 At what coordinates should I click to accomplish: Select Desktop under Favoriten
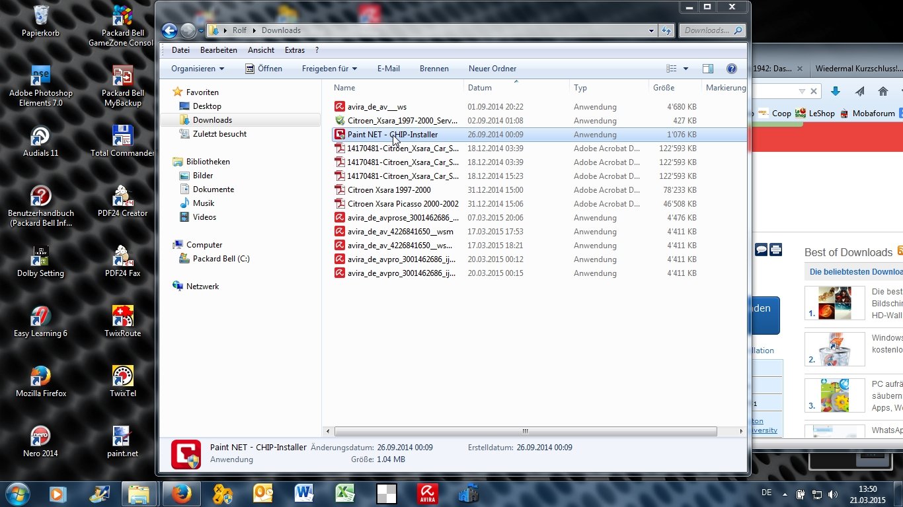pyautogui.click(x=207, y=106)
